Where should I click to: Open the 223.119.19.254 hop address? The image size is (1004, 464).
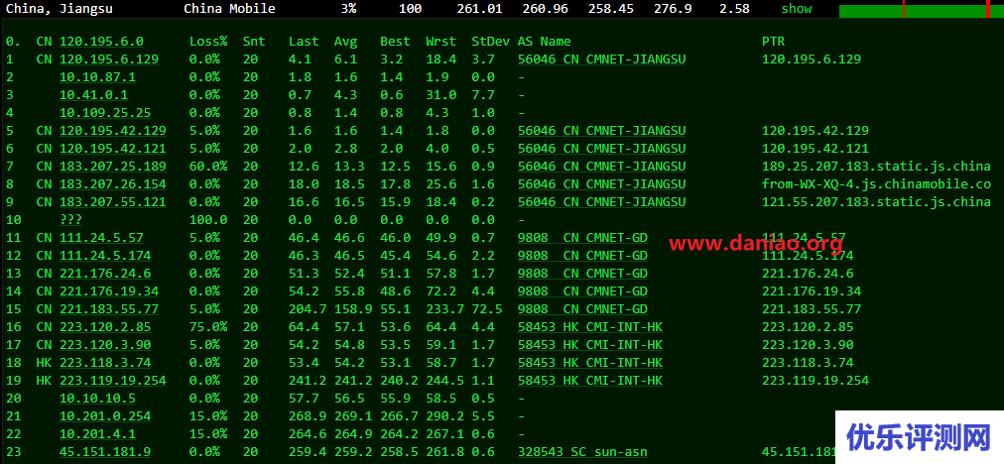pyautogui.click(x=113, y=381)
